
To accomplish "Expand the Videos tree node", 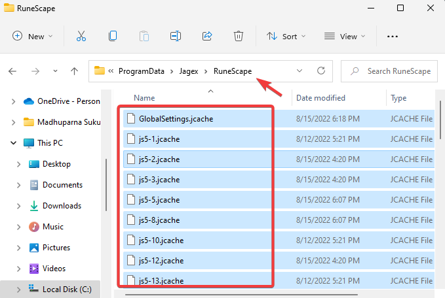I will click(x=19, y=269).
